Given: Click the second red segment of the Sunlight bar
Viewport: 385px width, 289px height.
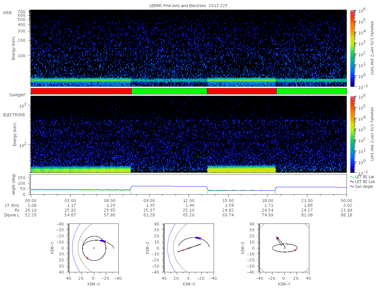Looking at the screenshot, I should (x=242, y=91).
